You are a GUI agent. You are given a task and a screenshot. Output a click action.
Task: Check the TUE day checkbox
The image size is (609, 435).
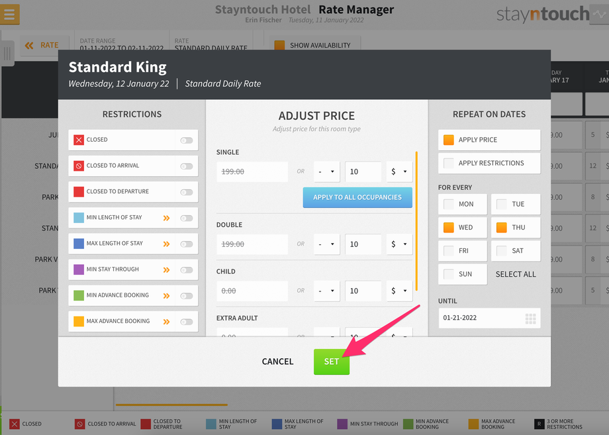click(501, 205)
